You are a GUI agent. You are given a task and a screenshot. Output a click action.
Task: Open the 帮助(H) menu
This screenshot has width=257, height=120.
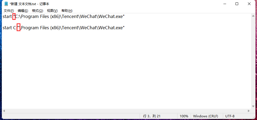(x=67, y=11)
